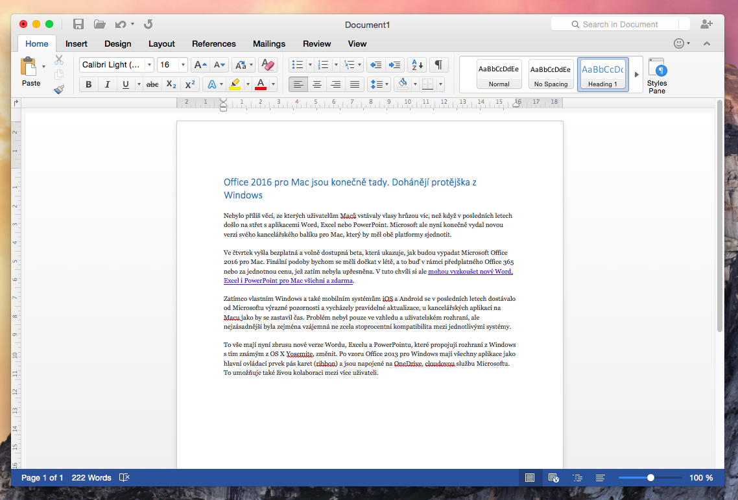Switch to the View tab
The height and width of the screenshot is (500, 738).
tap(357, 44)
